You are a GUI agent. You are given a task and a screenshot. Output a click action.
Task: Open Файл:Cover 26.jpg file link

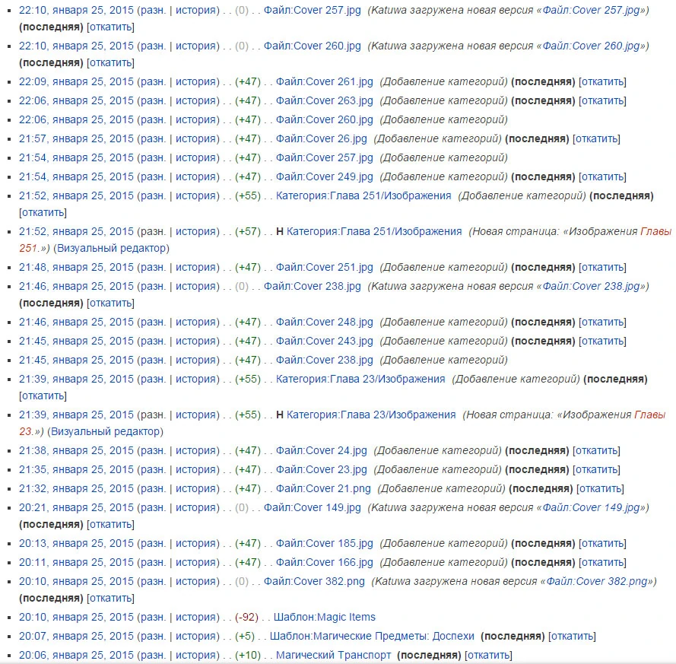(321, 138)
